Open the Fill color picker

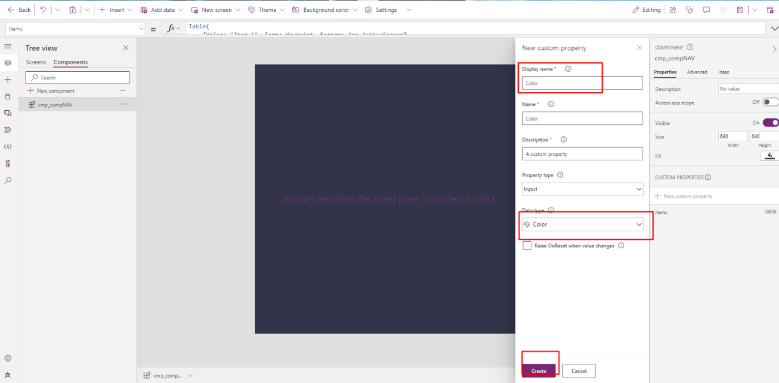[x=769, y=156]
